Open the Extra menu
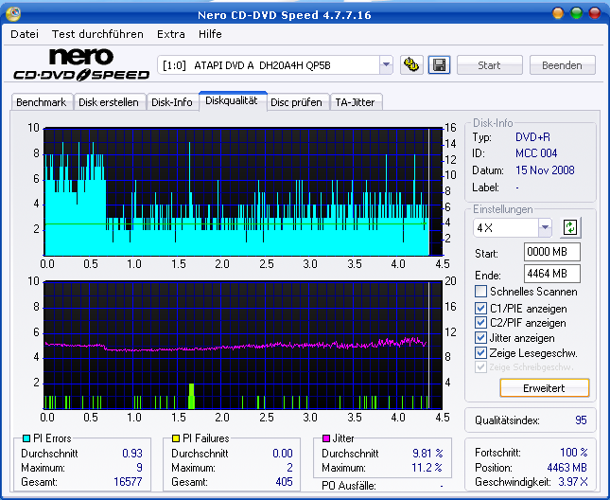 (x=171, y=34)
